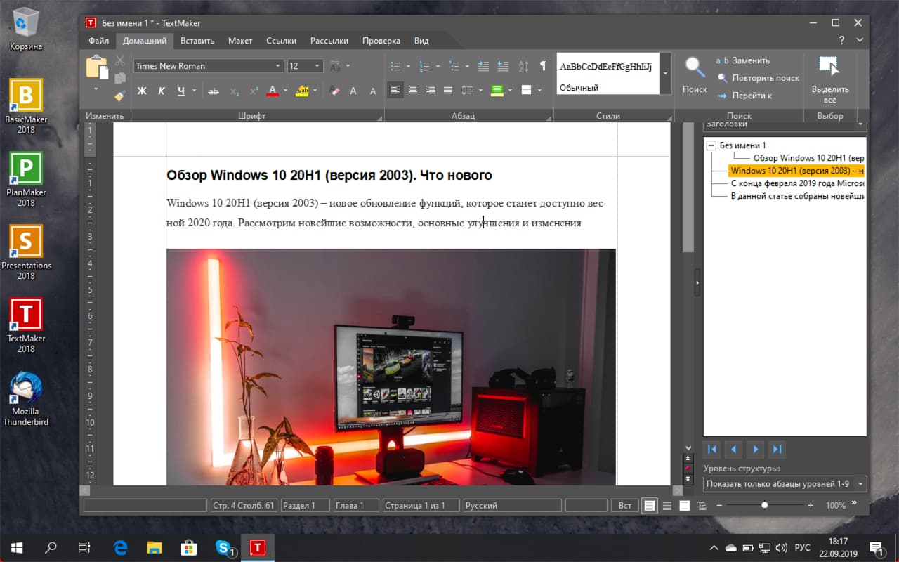Switch to Проверка ribbon tab
899x562 pixels.
tap(381, 41)
